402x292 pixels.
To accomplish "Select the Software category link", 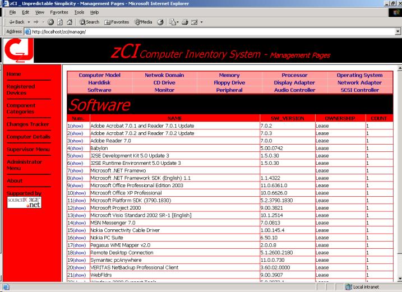I will (x=99, y=90).
